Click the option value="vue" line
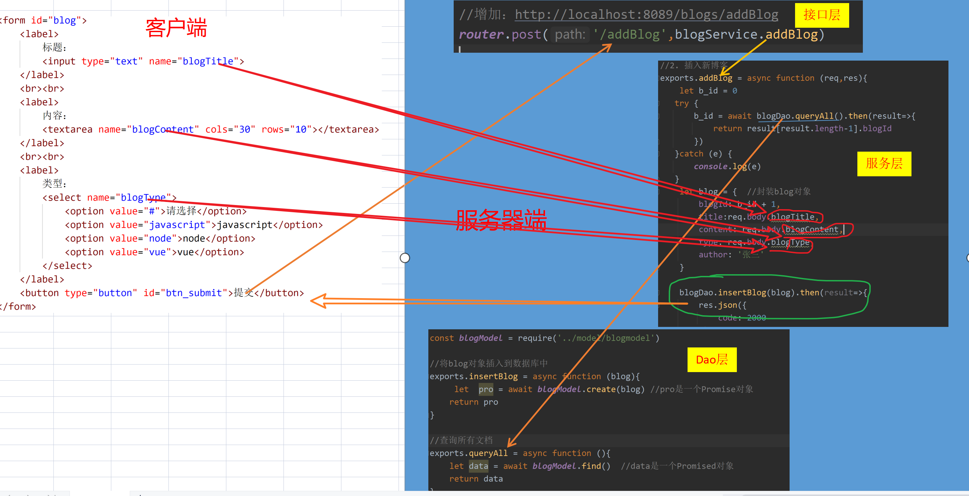The height and width of the screenshot is (496, 969). 155,252
